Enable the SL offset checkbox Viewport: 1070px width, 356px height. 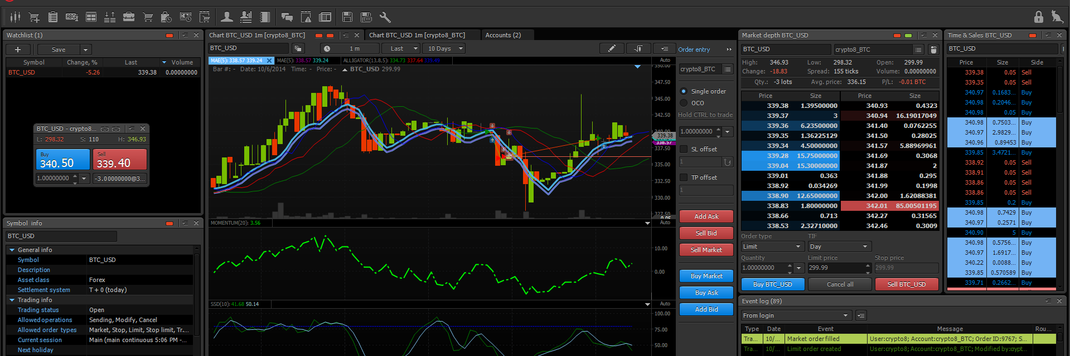[684, 149]
